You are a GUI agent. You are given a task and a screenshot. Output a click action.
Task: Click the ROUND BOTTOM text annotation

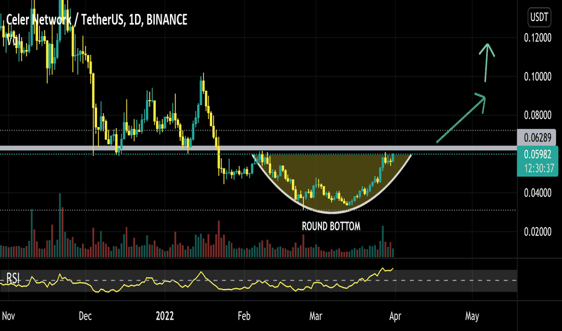click(x=331, y=226)
